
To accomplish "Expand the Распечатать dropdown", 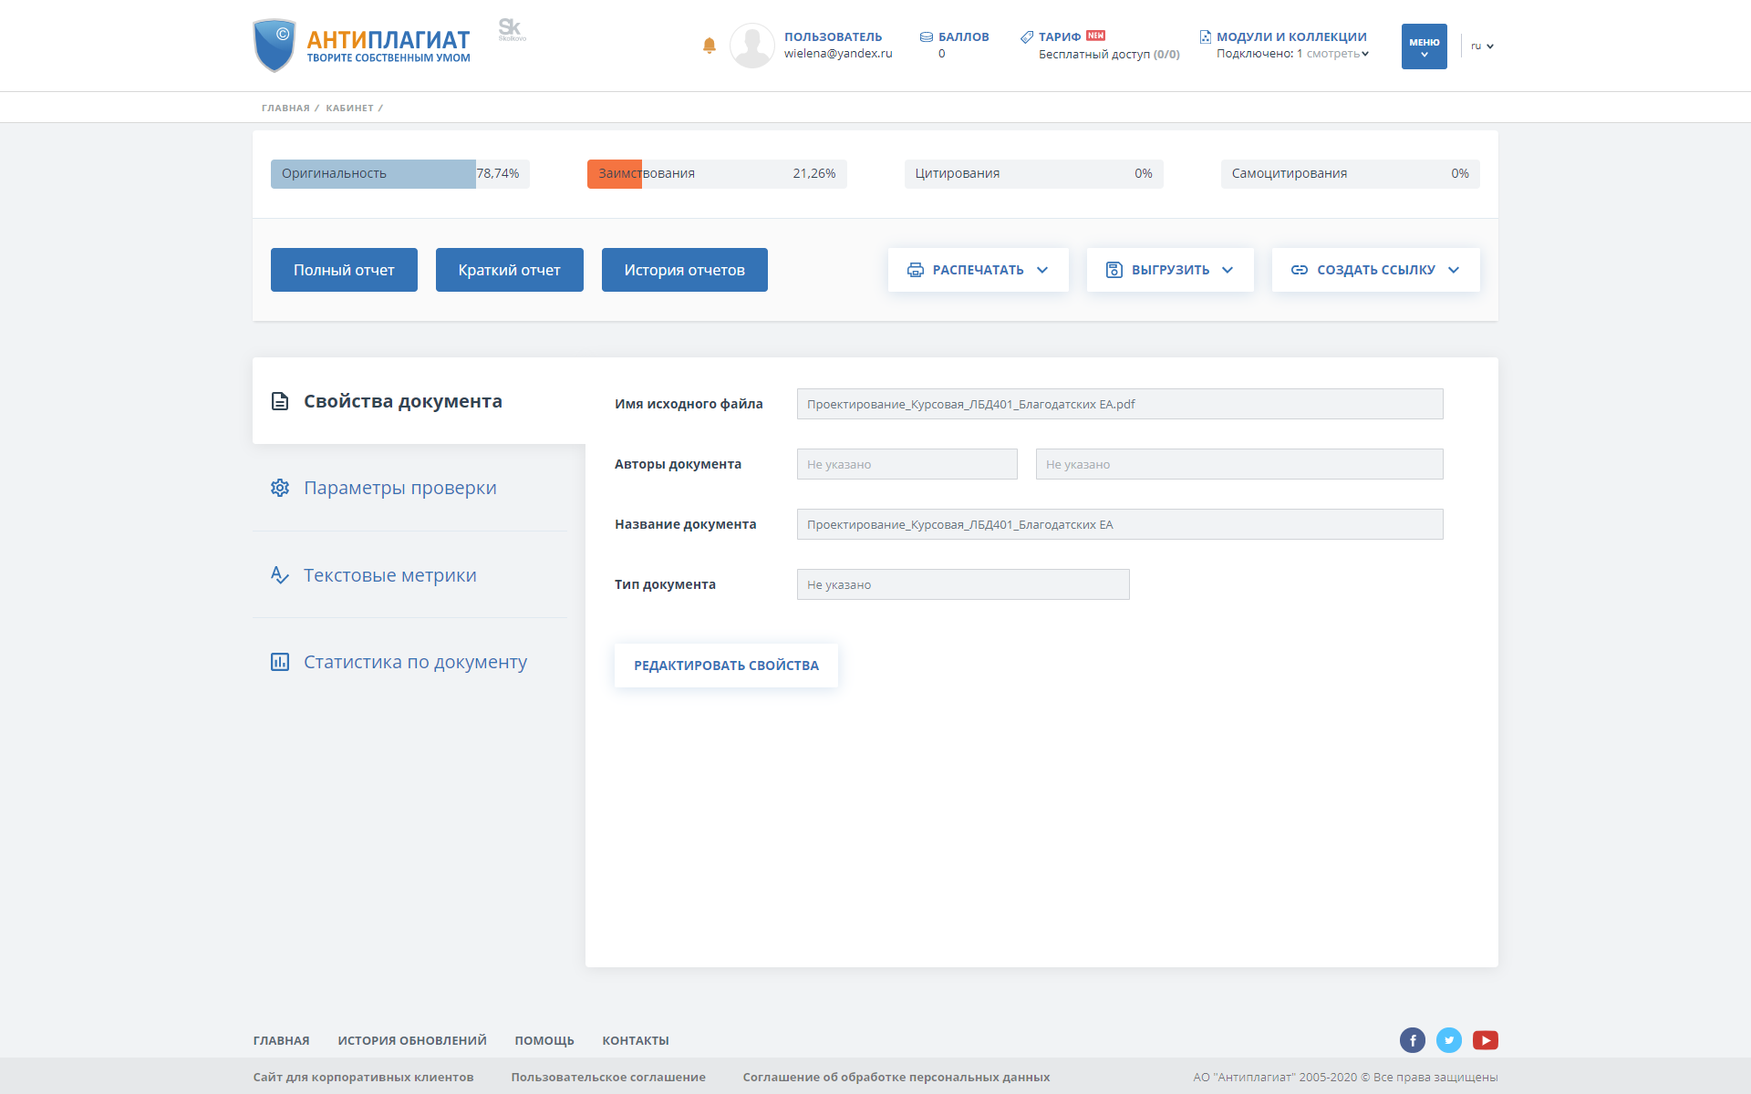I will pos(978,270).
